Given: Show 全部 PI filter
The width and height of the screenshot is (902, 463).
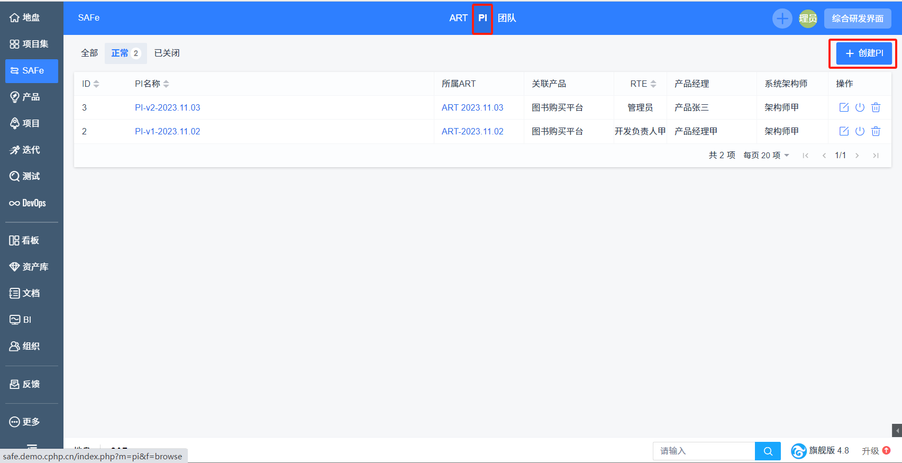Looking at the screenshot, I should click(89, 53).
